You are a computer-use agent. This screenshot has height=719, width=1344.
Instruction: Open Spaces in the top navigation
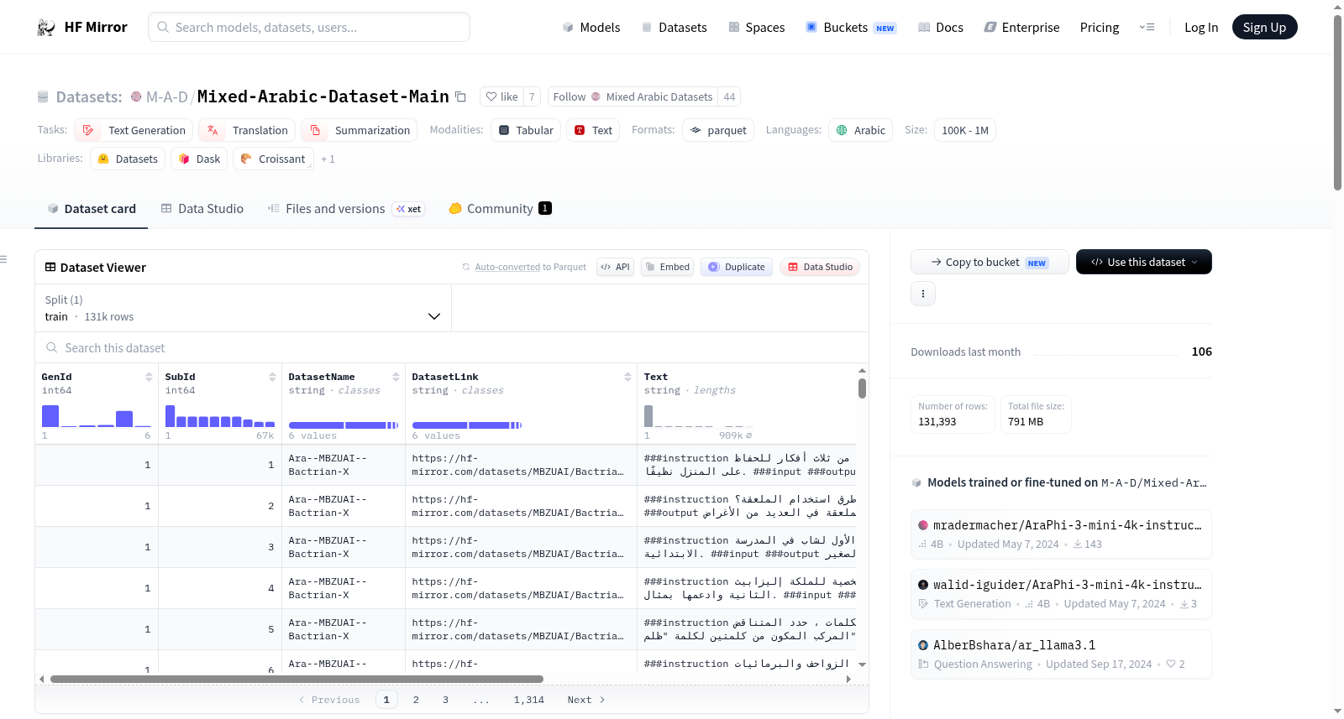[757, 28]
